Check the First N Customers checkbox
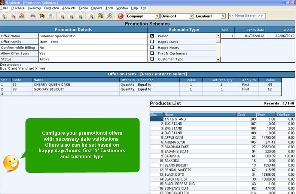296x194 pixels. (152, 53)
